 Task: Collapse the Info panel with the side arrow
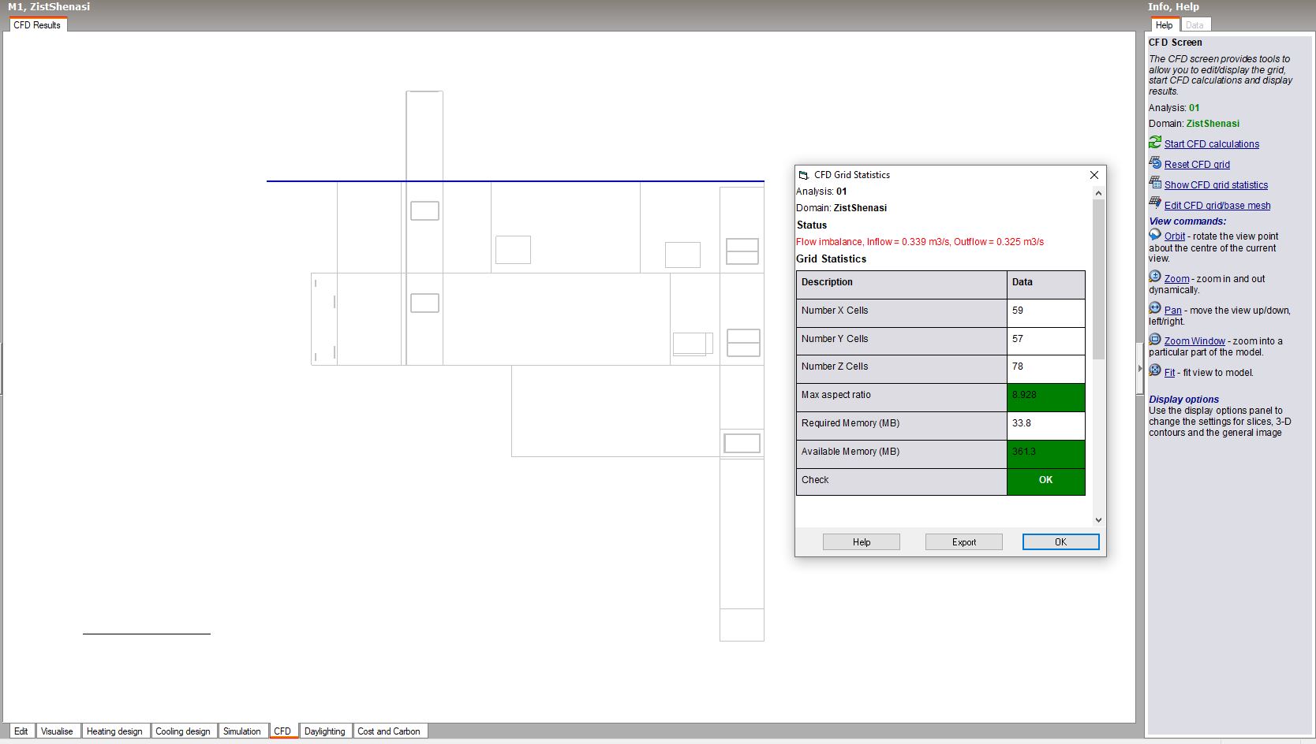point(1140,369)
